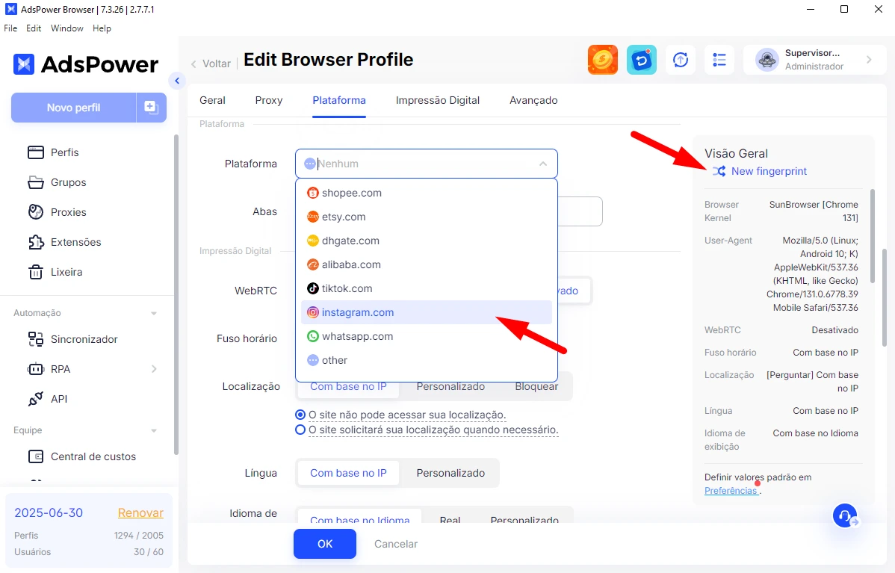Viewport: 895px width, 573px height.
Task: Click the batch create icon beside Novo perfil
Action: [x=151, y=108]
